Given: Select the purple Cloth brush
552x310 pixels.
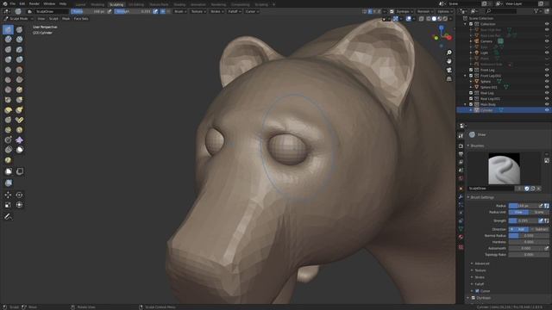Looking at the screenshot, I should pos(19,140).
